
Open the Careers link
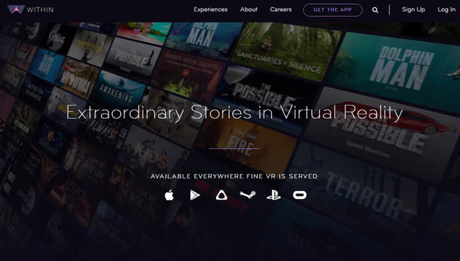pyautogui.click(x=281, y=9)
